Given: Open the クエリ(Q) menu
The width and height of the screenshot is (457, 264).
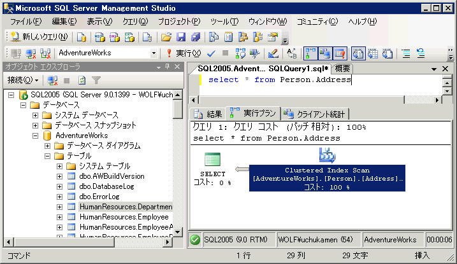Looking at the screenshot, I should [x=135, y=22].
